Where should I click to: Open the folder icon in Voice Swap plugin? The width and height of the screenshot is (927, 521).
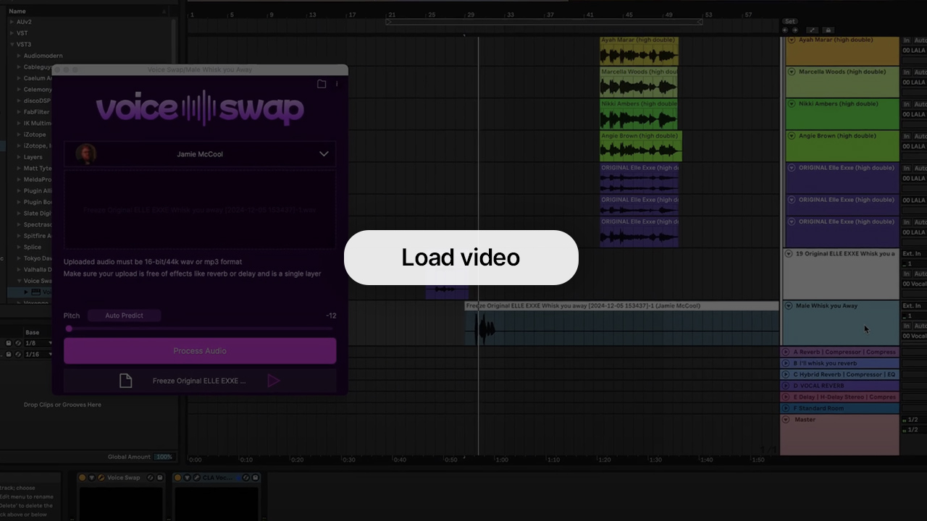[x=322, y=84]
